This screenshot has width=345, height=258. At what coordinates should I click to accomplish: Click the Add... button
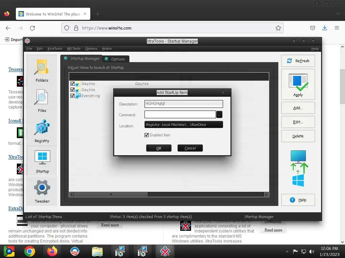click(x=298, y=108)
